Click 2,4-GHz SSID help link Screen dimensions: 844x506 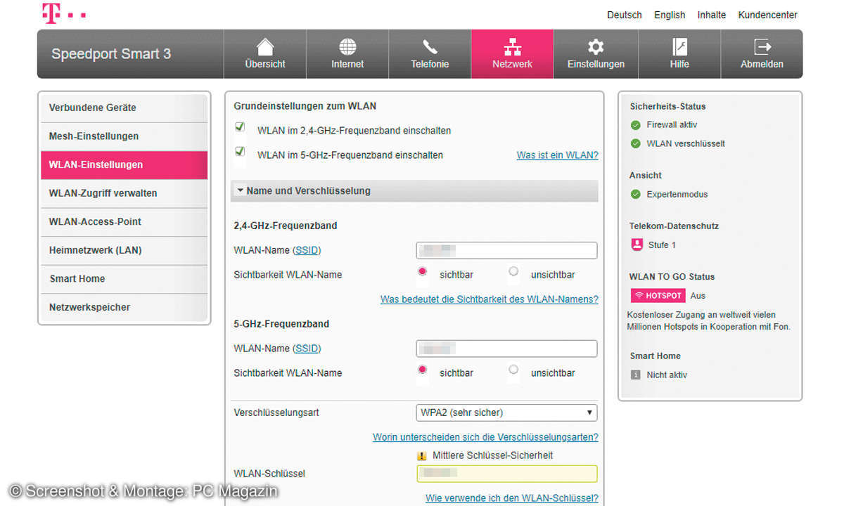(307, 250)
